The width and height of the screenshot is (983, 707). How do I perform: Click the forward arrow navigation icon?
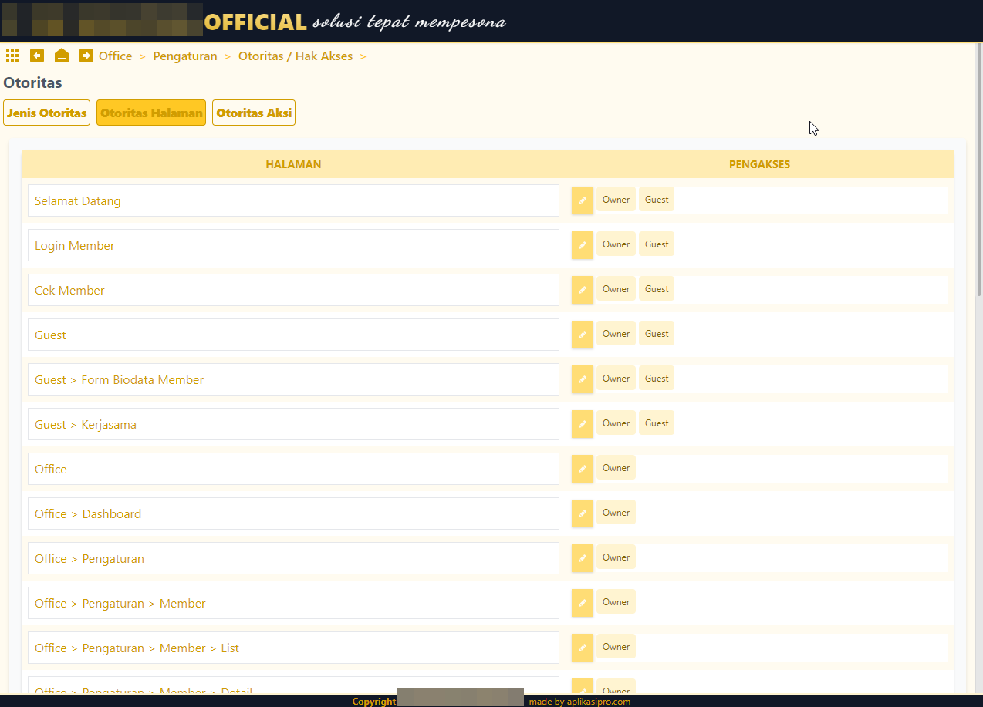click(x=86, y=56)
